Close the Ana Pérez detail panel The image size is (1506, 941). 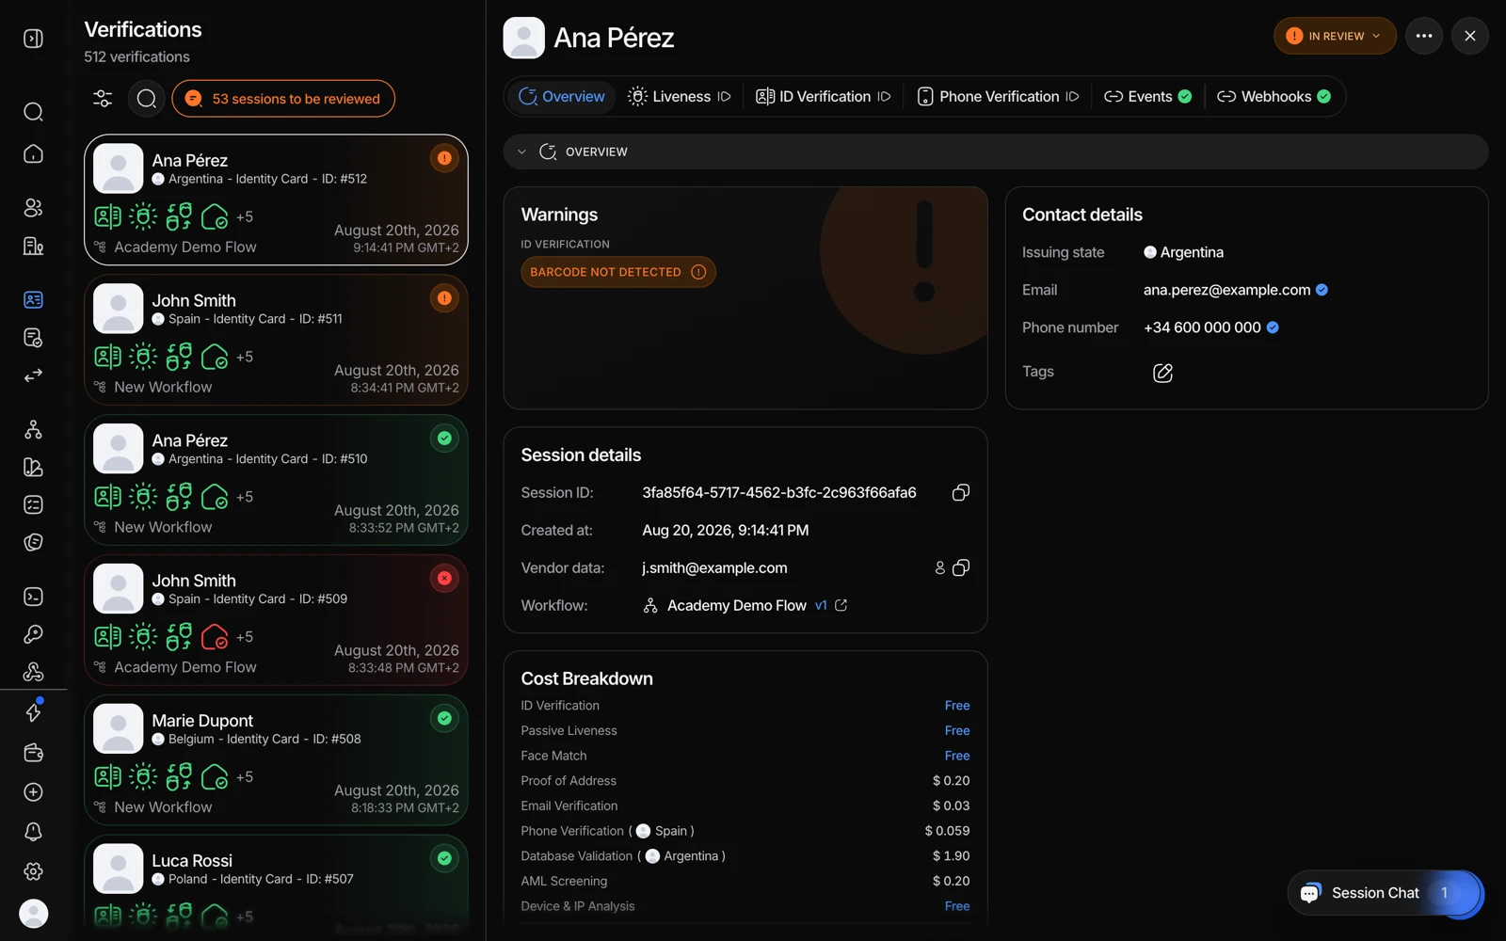coord(1469,36)
